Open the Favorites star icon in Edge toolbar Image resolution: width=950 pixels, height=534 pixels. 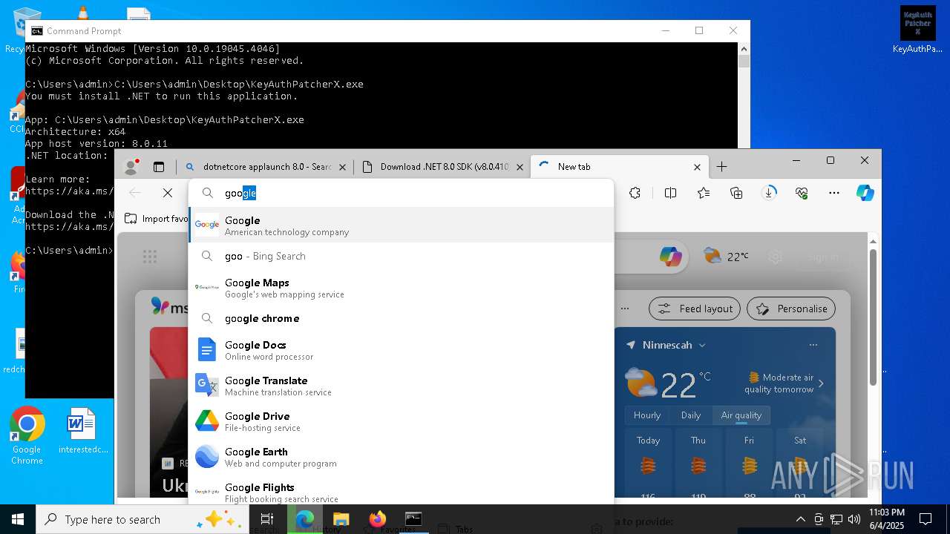[x=704, y=193]
